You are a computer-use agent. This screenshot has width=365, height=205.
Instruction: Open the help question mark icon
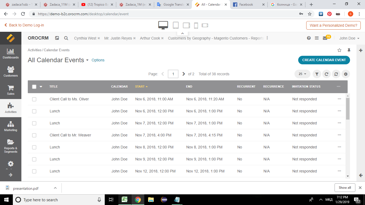coord(309,38)
